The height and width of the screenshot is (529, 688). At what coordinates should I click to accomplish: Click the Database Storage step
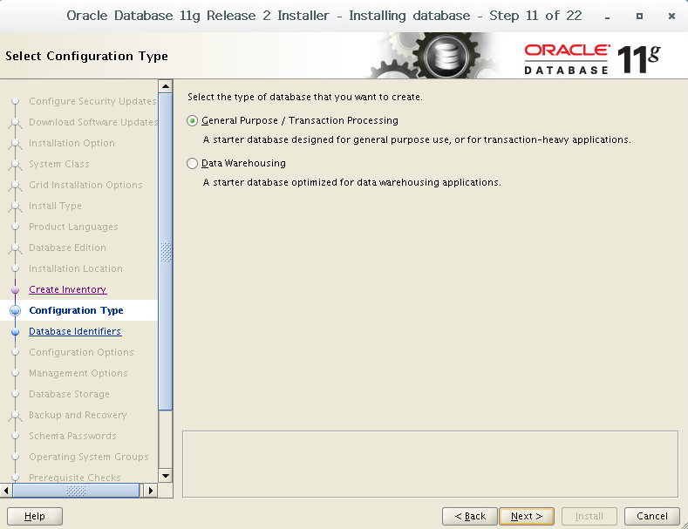point(70,394)
